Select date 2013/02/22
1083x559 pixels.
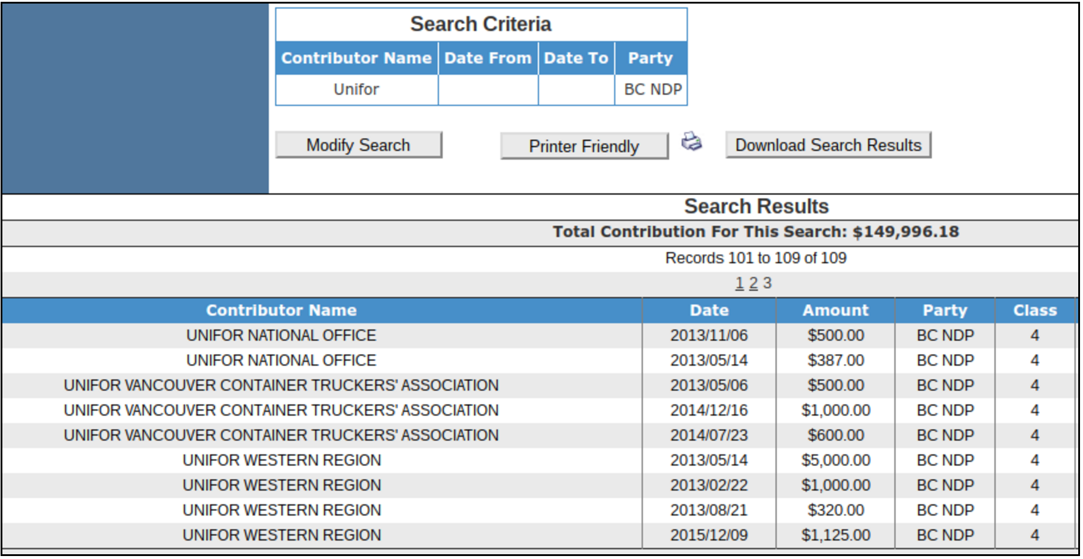709,486
